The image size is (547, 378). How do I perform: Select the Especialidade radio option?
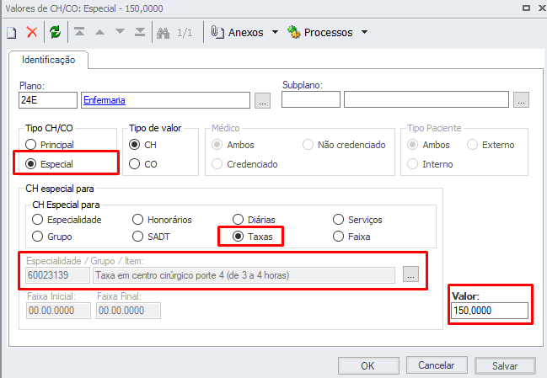(37, 220)
